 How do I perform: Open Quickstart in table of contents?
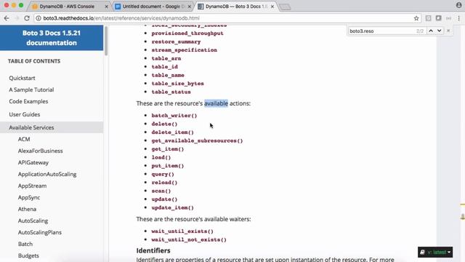[x=22, y=78]
